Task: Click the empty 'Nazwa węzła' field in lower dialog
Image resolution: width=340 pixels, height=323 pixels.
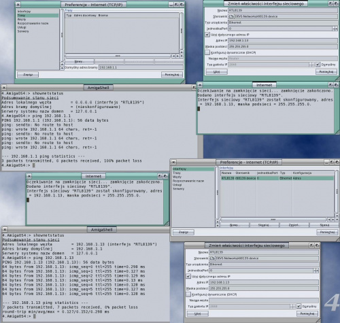Action: click(264, 301)
